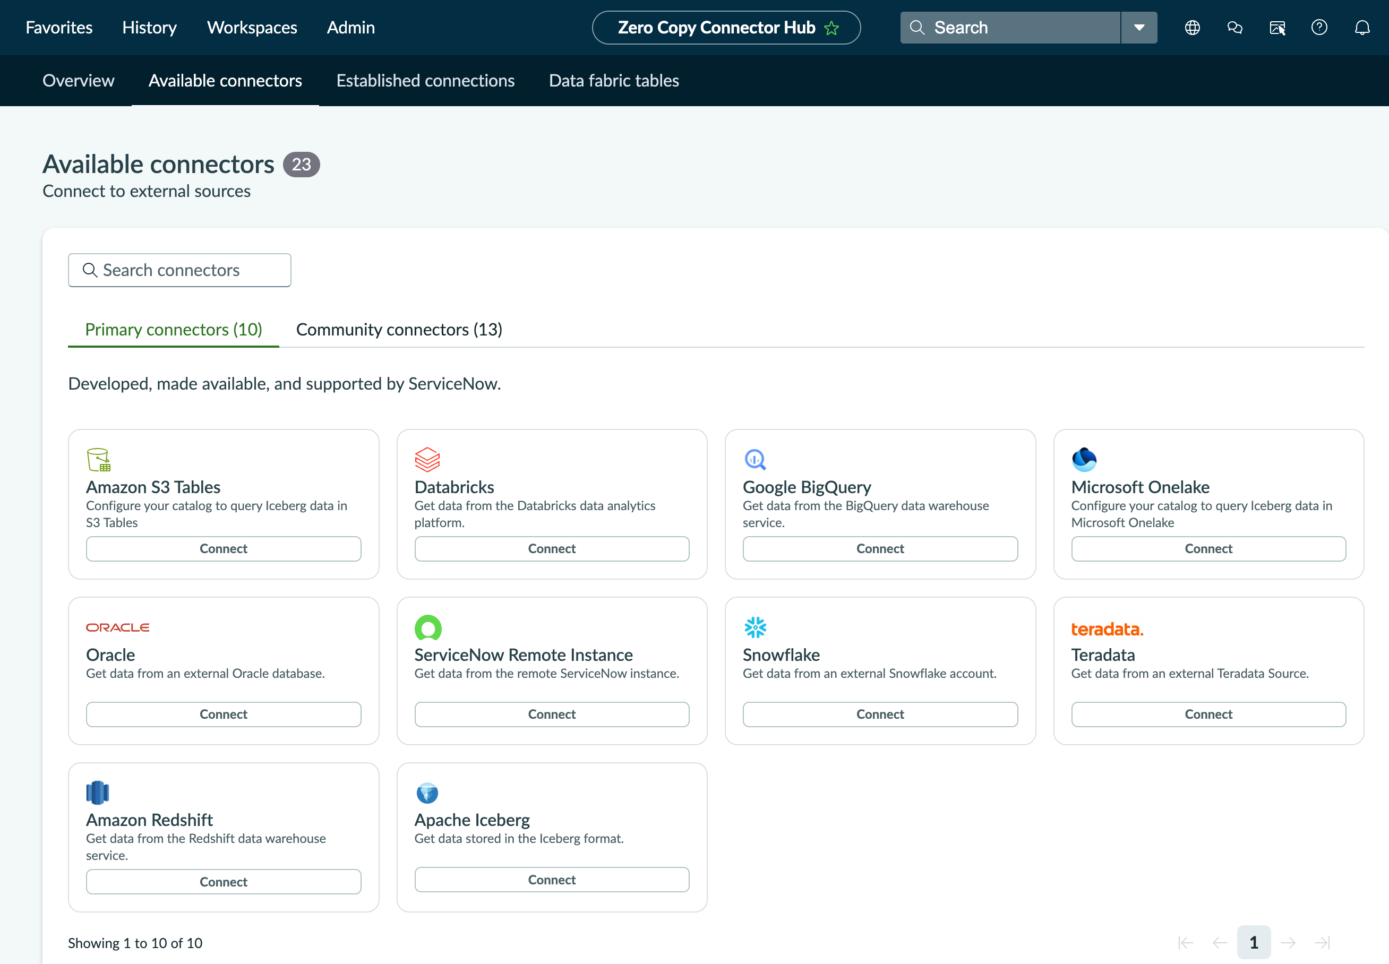Connect to Apache Iceberg
The width and height of the screenshot is (1389, 964).
click(552, 880)
